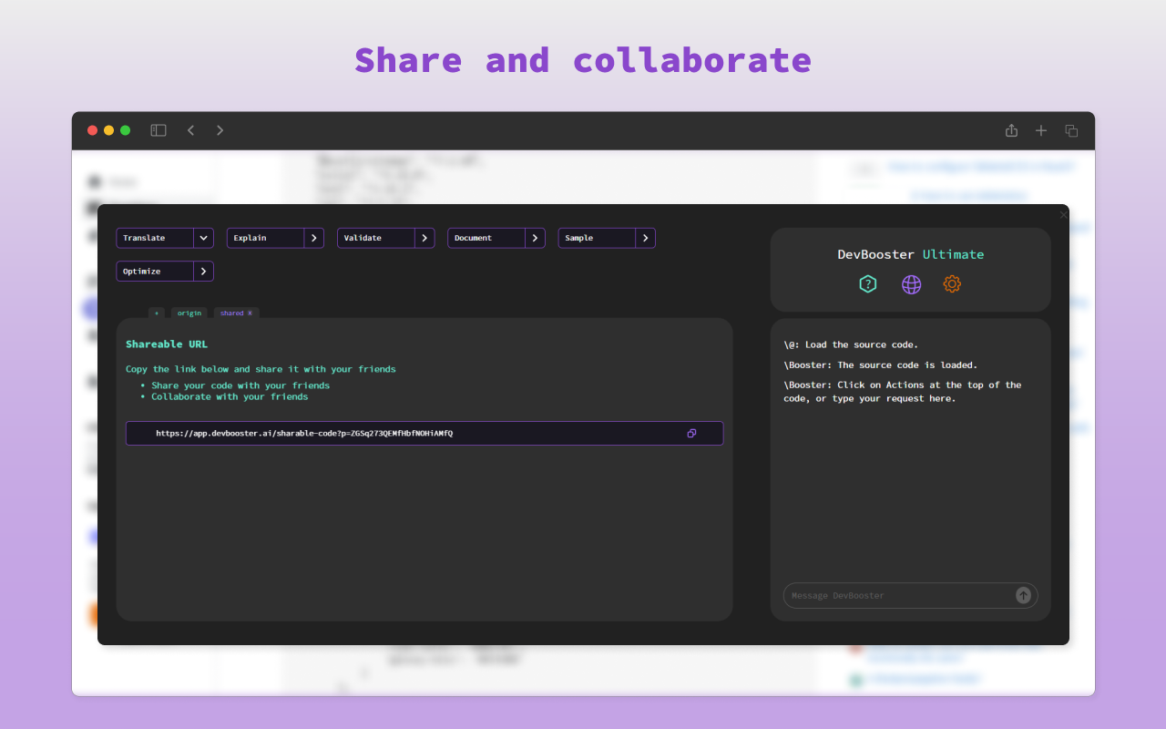
Task: Click 'Copy the link below' instruction text
Action: coord(261,369)
